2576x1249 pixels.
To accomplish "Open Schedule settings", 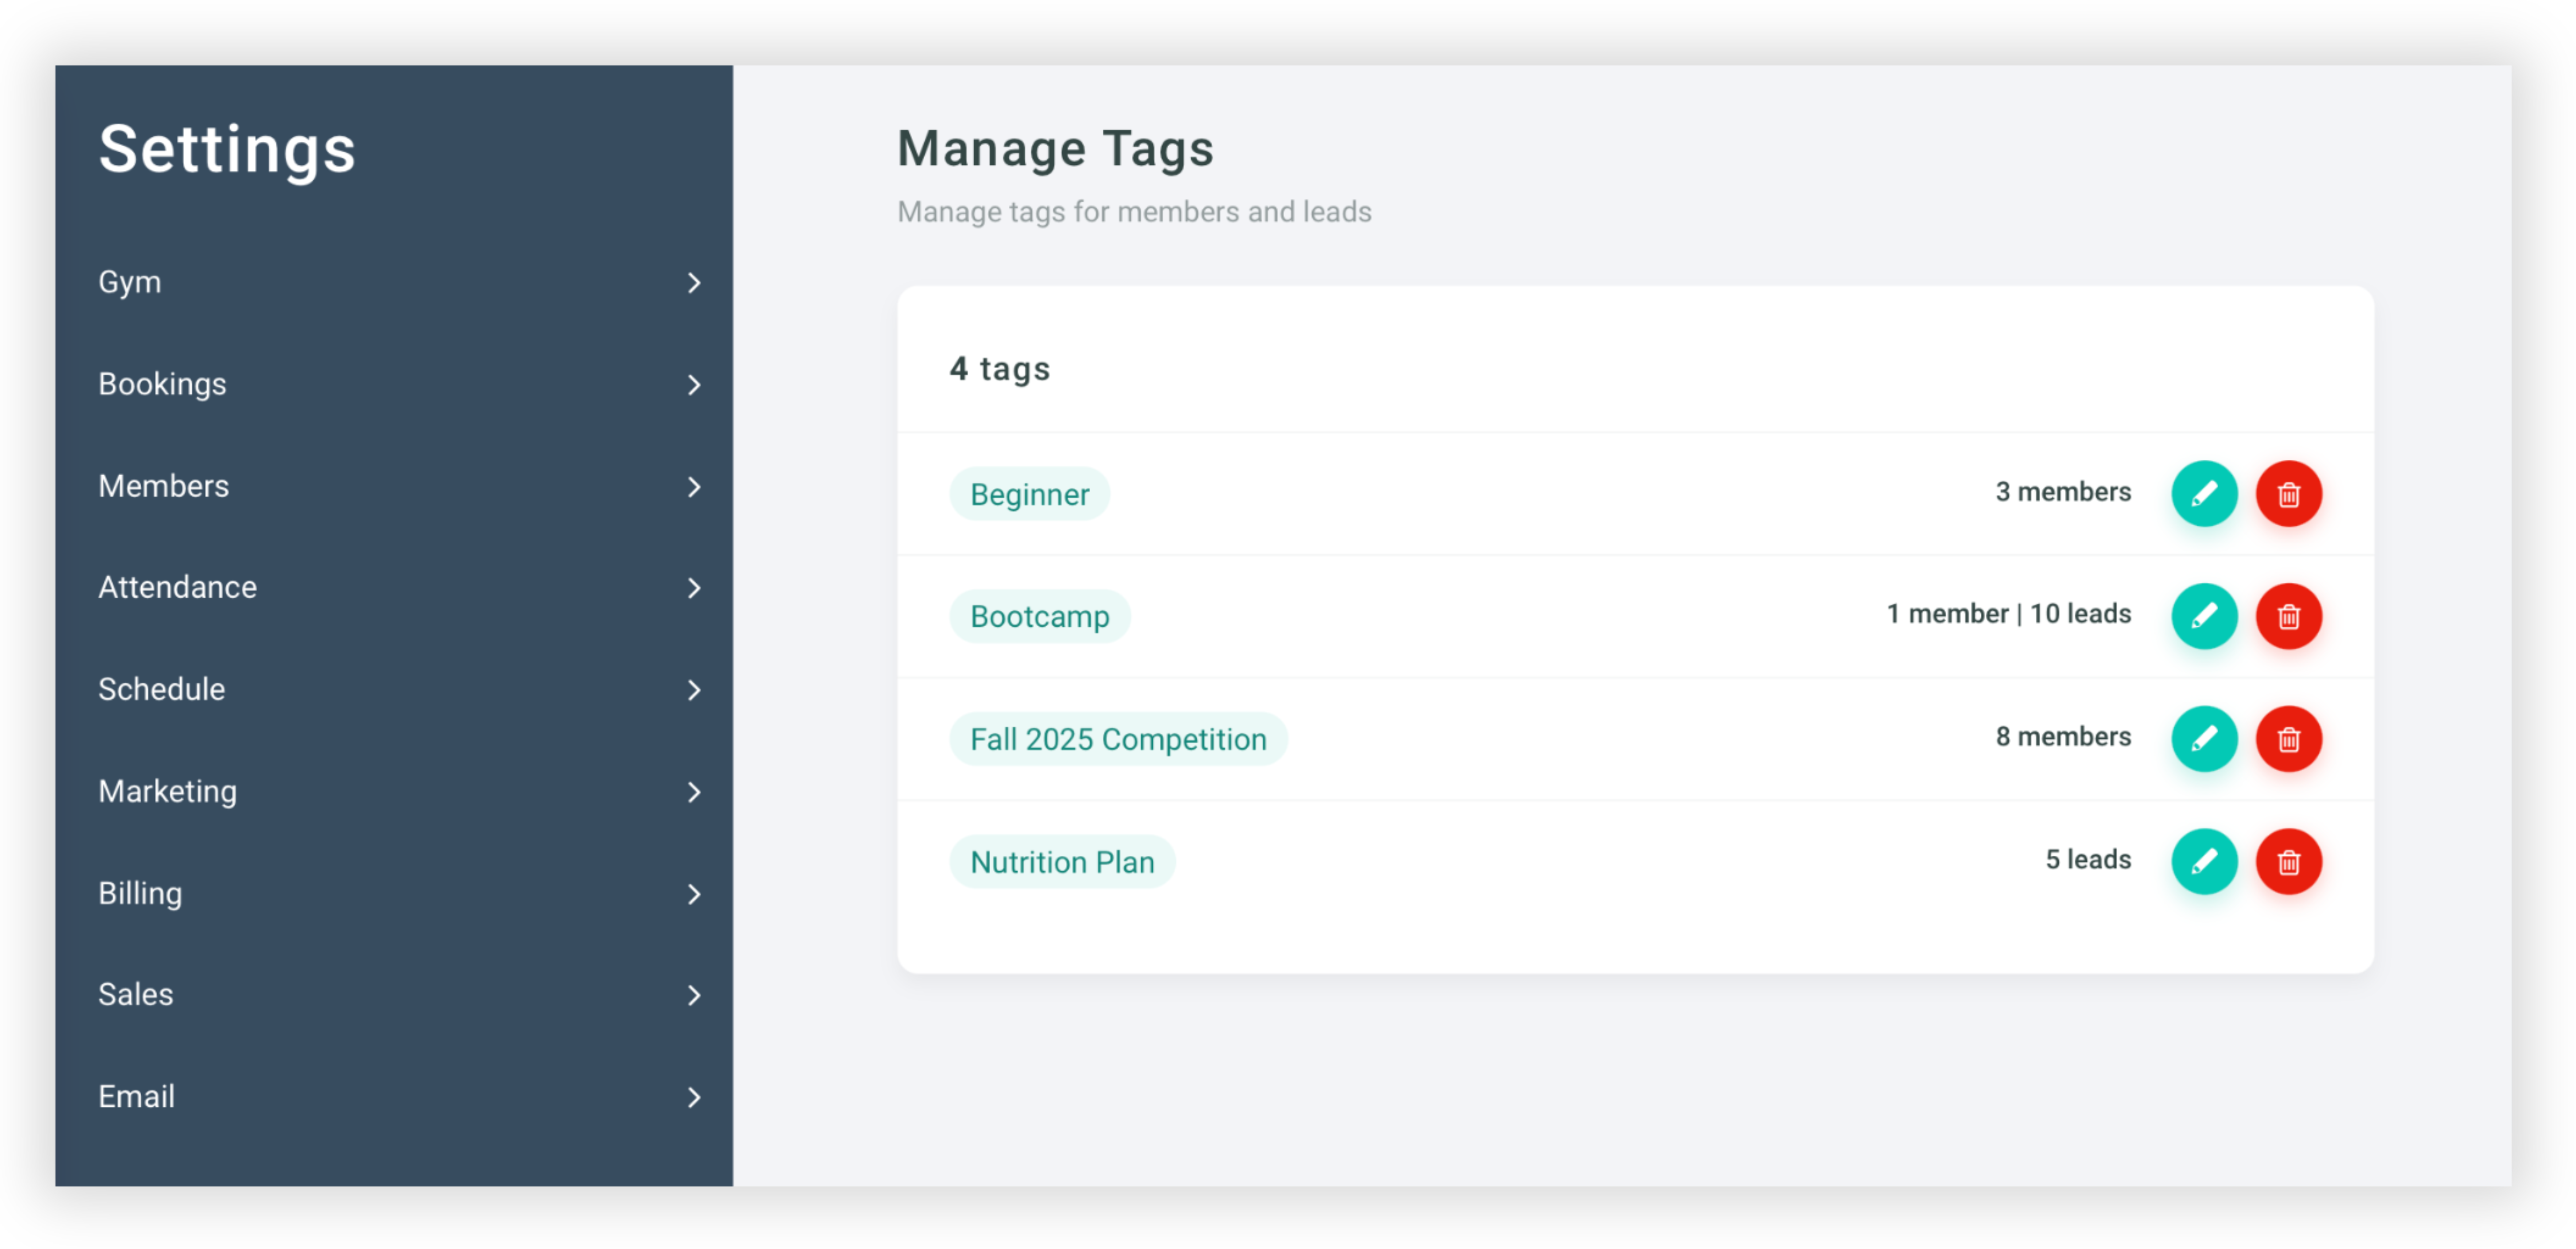I will pyautogui.click(x=394, y=690).
